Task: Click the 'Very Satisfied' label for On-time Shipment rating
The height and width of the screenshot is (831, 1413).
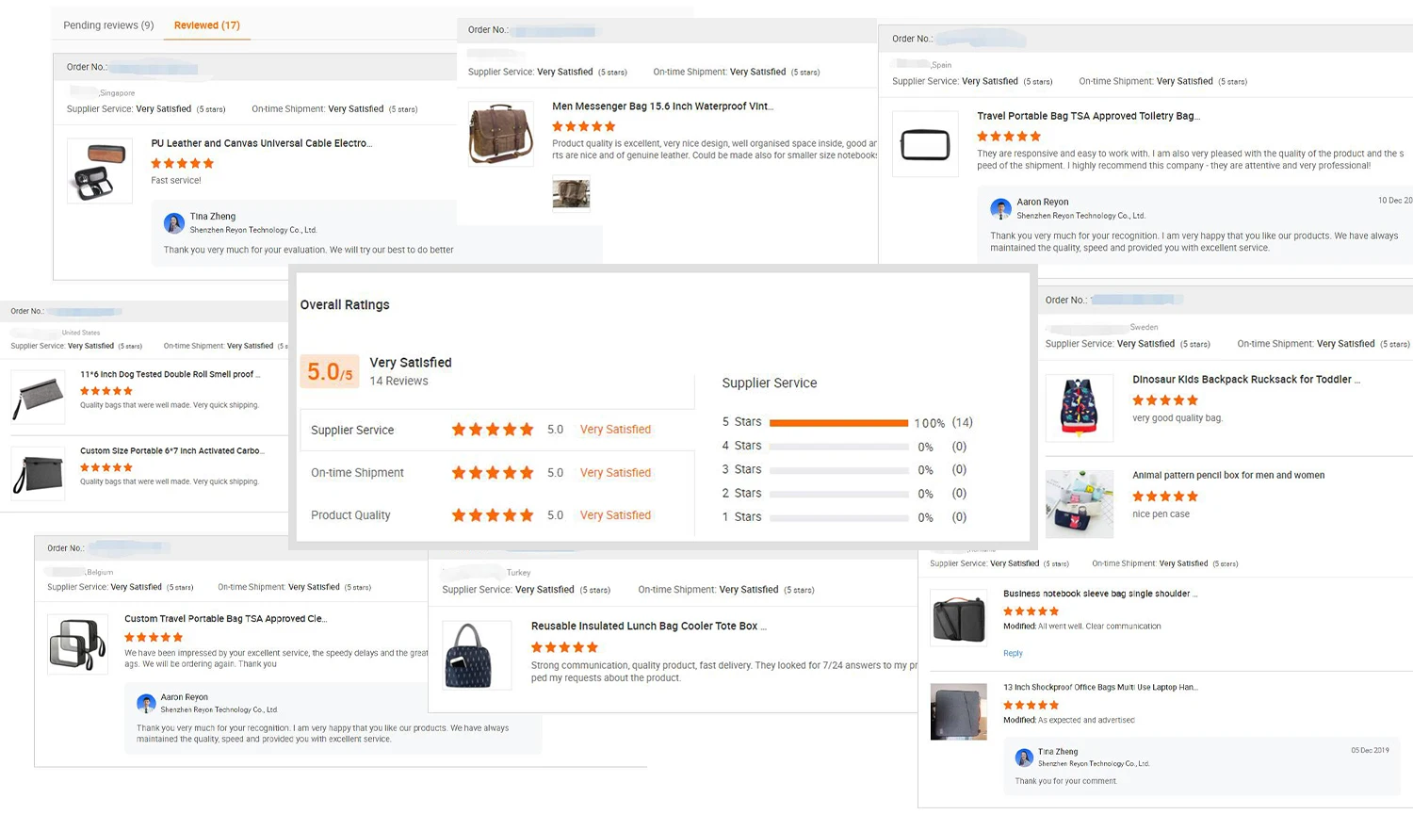Action: [615, 473]
